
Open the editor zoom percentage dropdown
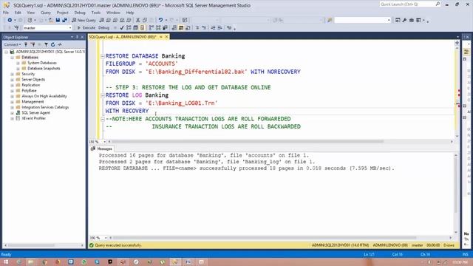tap(105, 141)
